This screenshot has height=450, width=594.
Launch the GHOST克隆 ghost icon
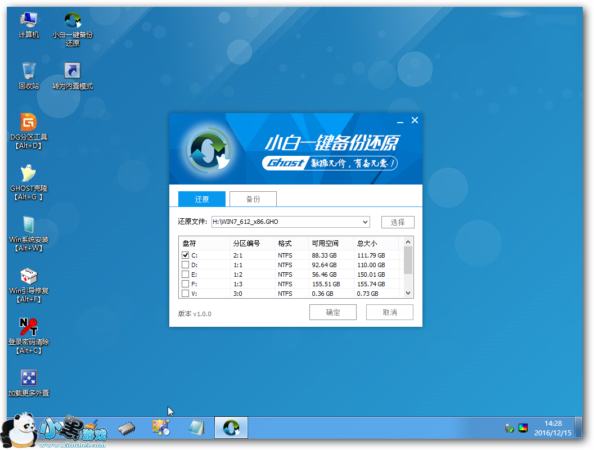tap(29, 173)
